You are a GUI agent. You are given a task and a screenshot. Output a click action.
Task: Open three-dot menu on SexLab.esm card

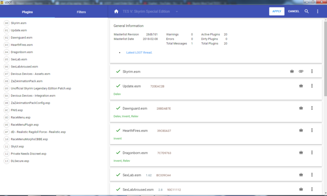click(x=312, y=175)
